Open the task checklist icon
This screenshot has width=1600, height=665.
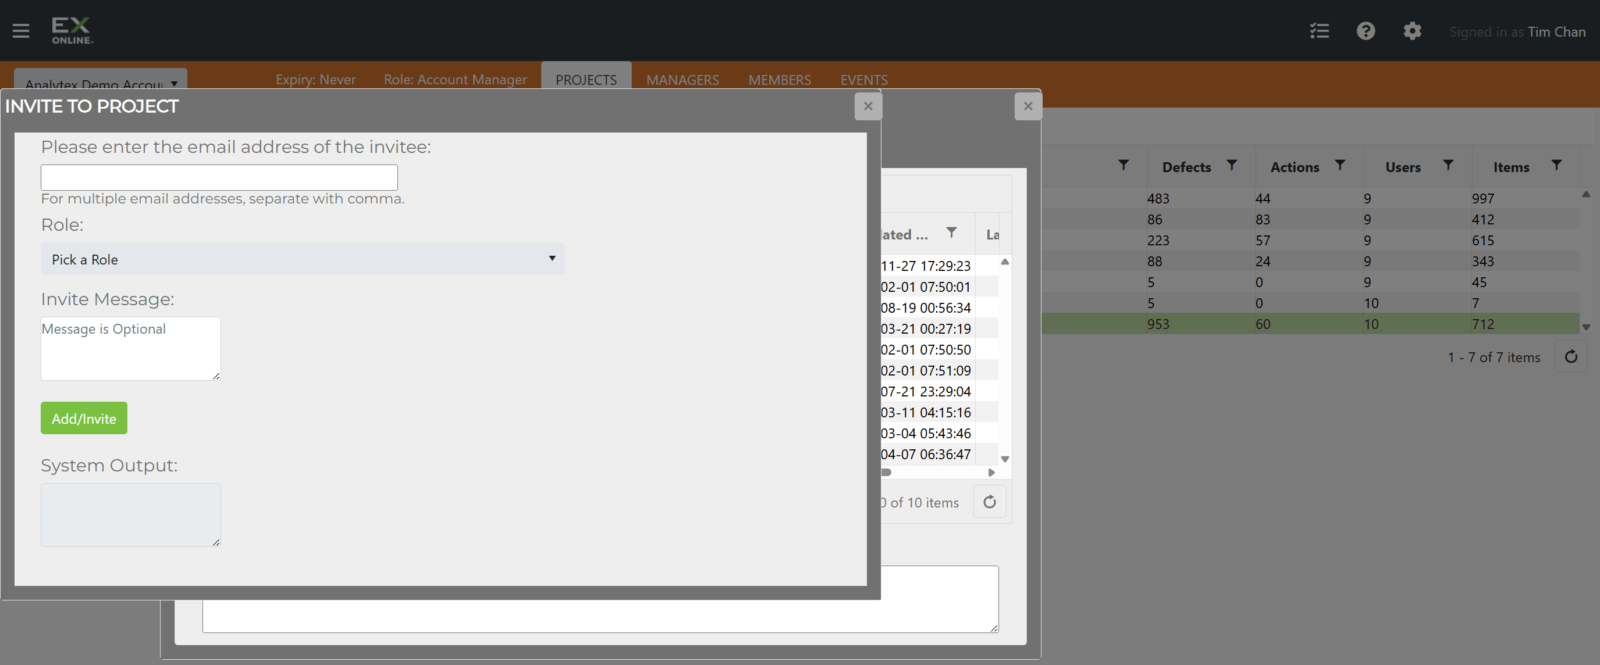1319,31
